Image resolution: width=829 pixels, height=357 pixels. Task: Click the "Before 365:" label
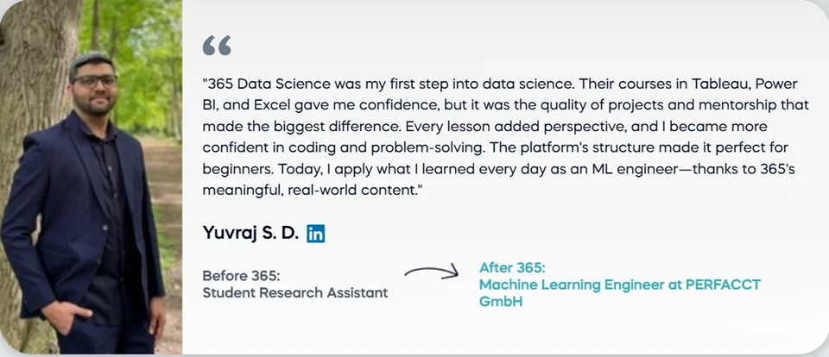coord(241,276)
